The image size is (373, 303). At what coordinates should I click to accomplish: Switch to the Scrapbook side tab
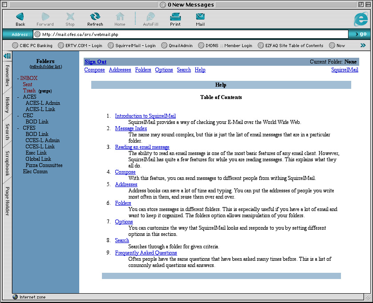(7, 163)
